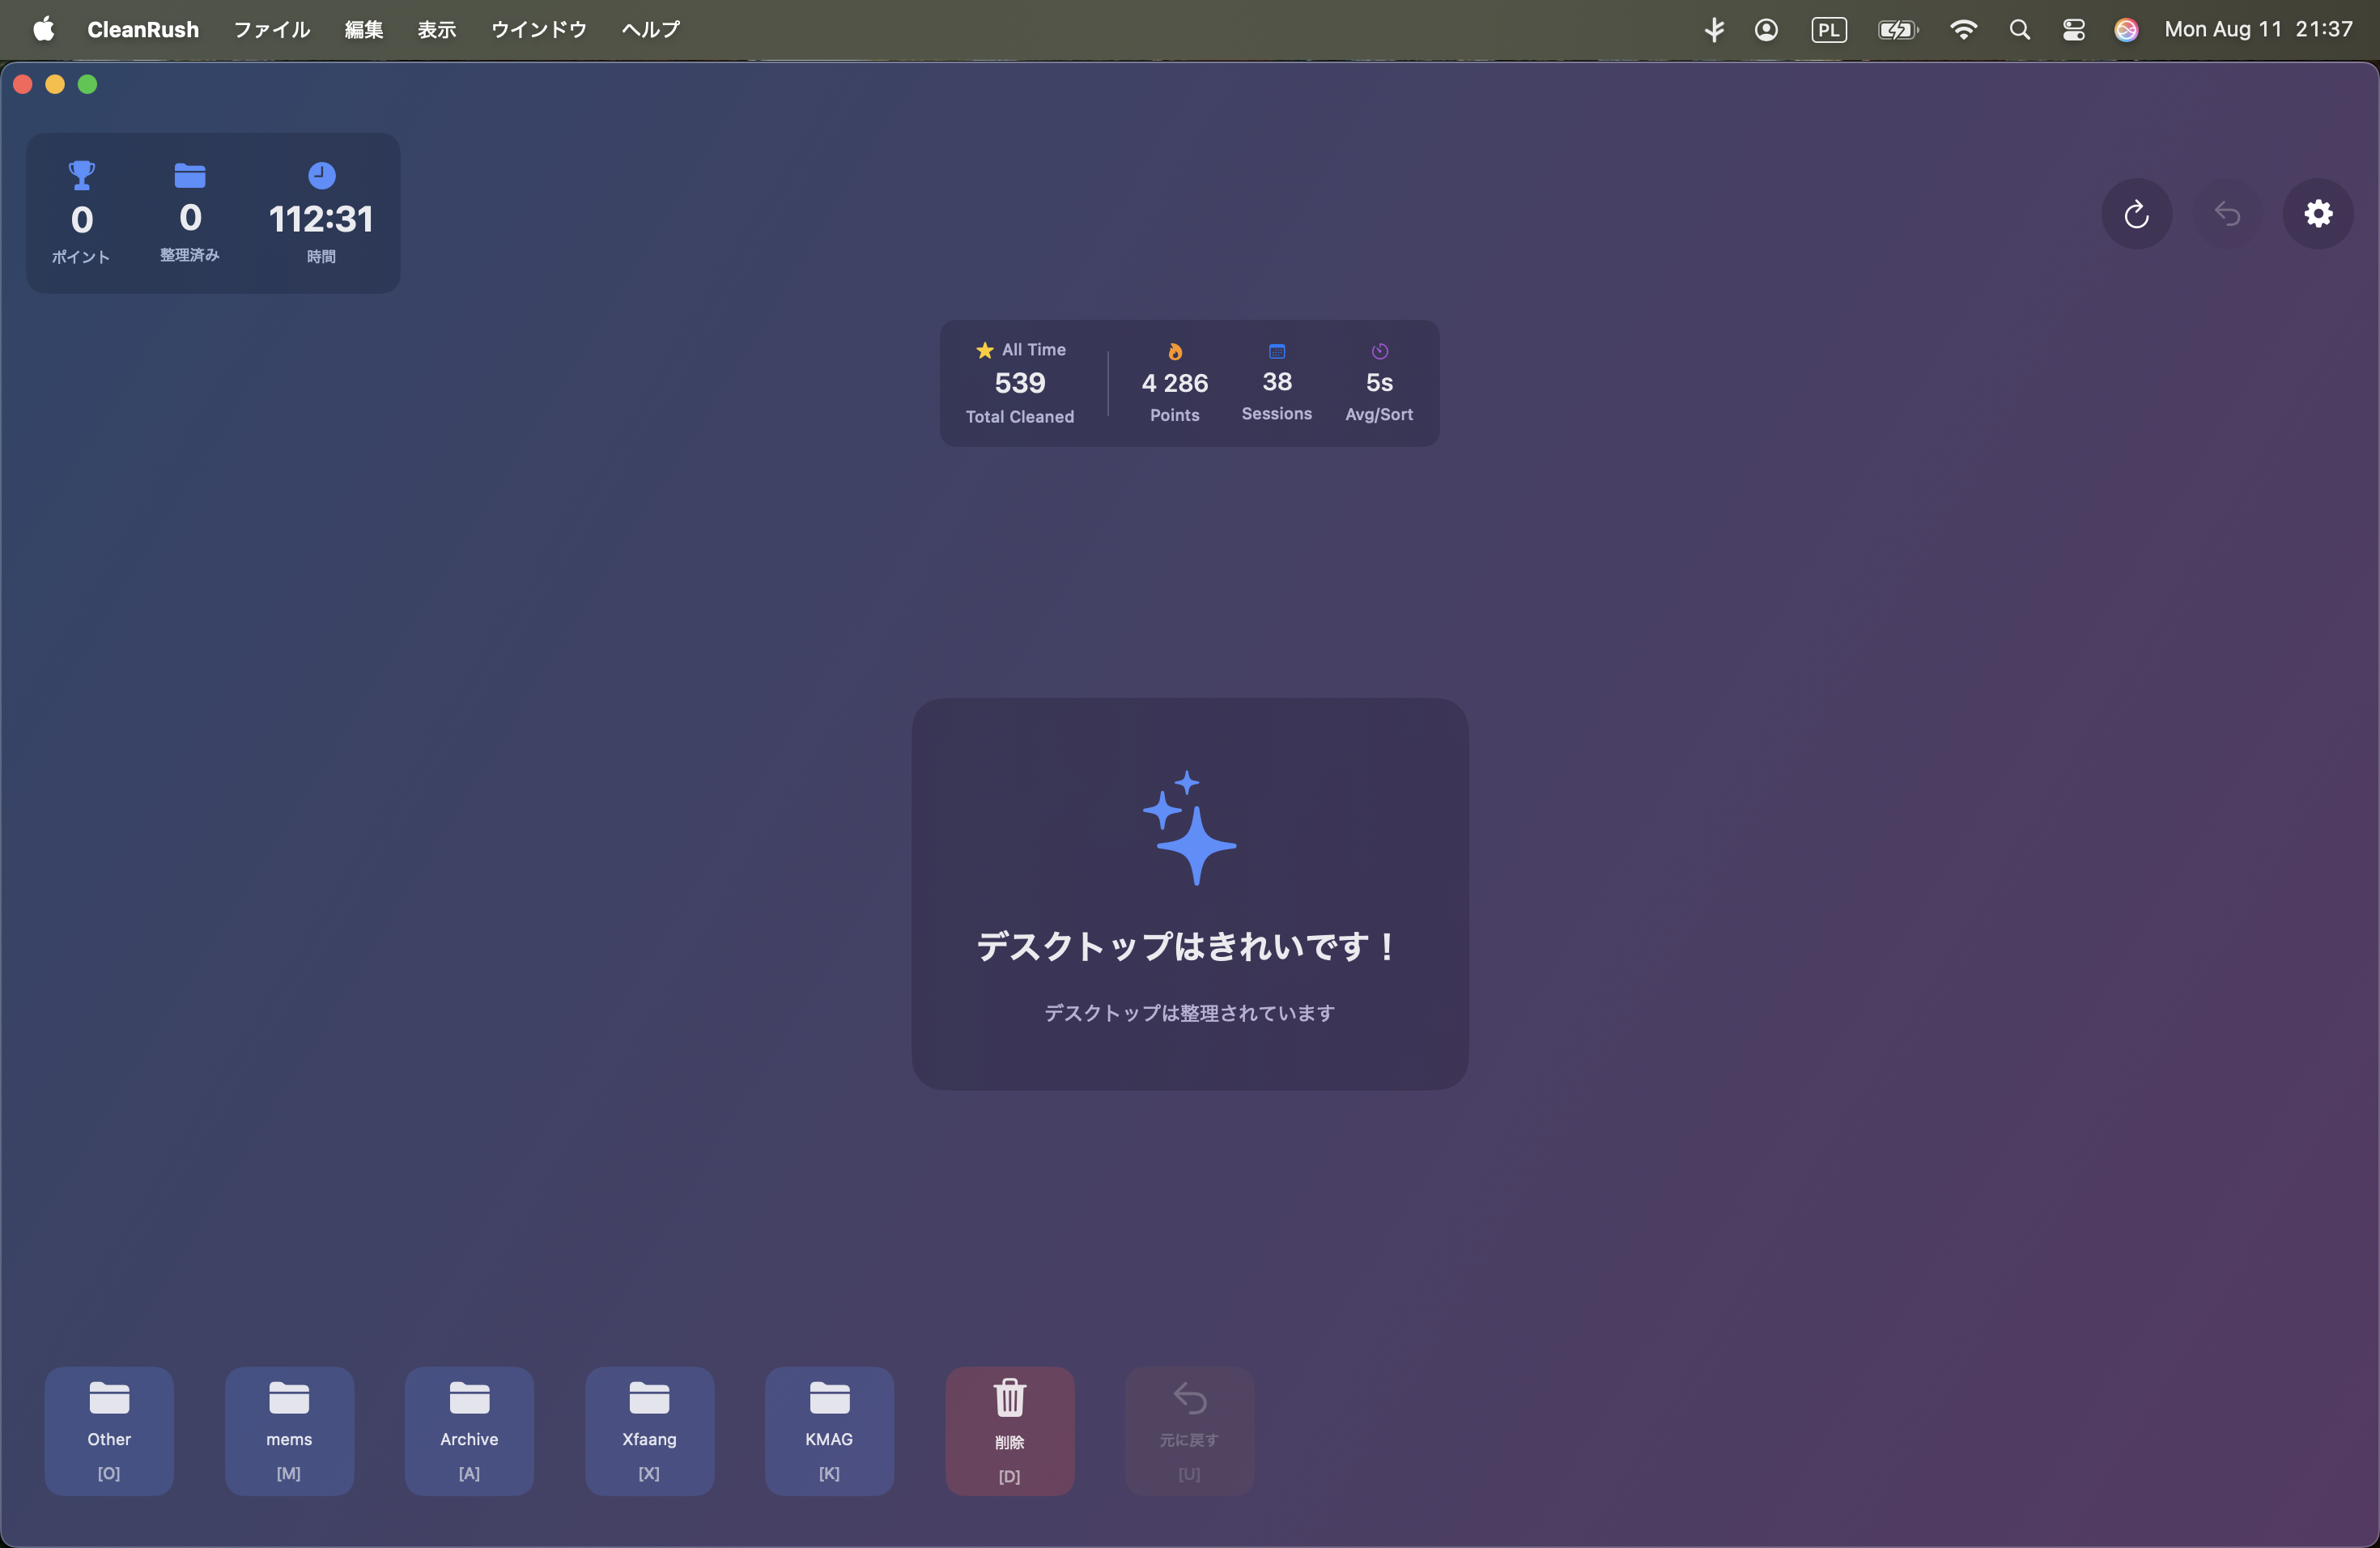Screen dimensions: 2380x1548
Task: Sort into the KMAG folder [K]
Action: pyautogui.click(x=830, y=1431)
